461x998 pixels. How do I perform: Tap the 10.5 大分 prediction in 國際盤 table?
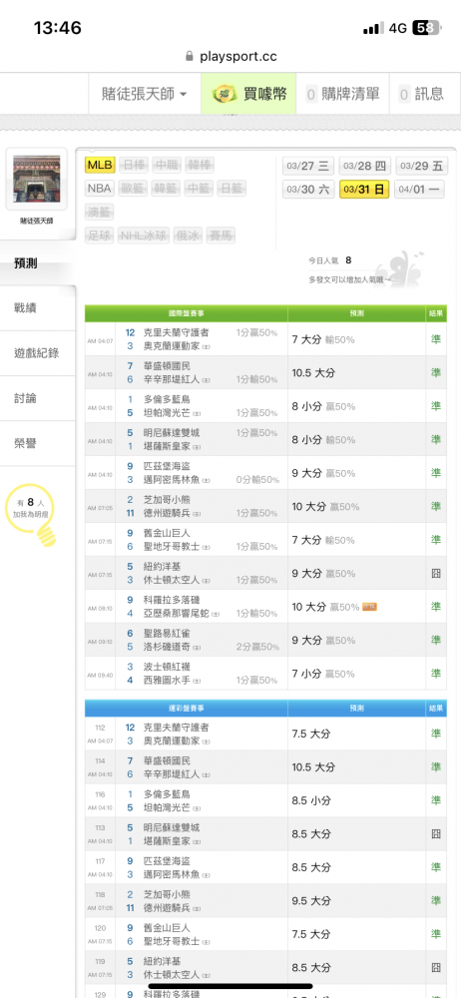313,373
